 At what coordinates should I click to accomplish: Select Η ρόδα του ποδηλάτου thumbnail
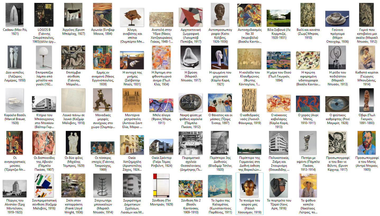[x=337, y=57]
